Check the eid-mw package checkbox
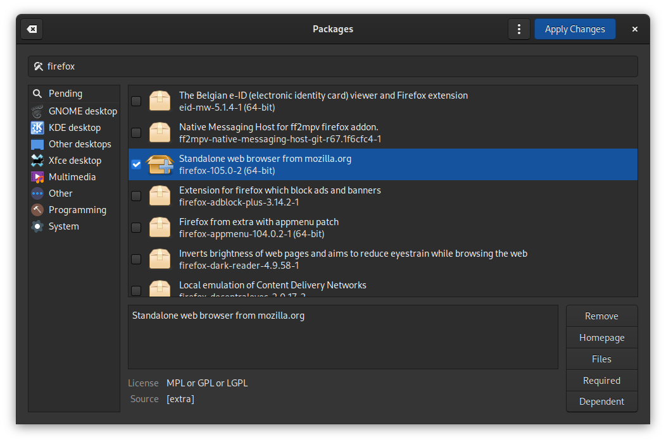This screenshot has width=666, height=442. pos(135,101)
